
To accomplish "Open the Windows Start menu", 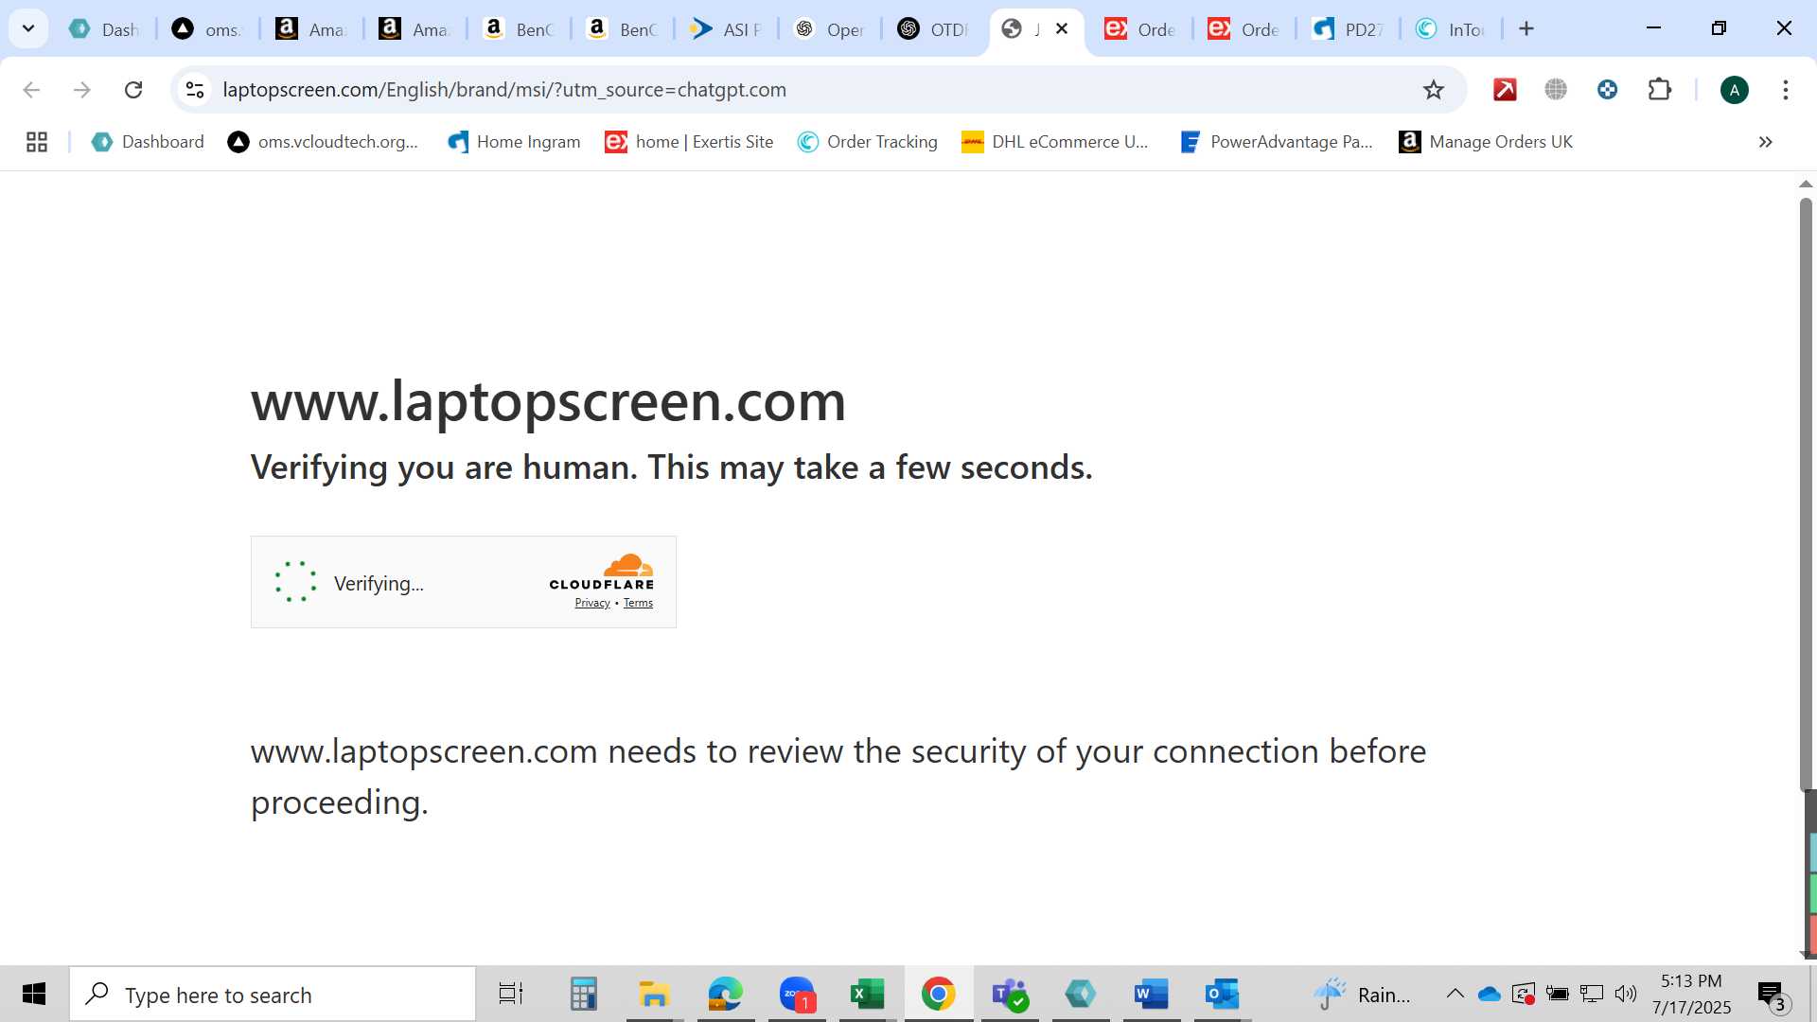I will pyautogui.click(x=34, y=994).
